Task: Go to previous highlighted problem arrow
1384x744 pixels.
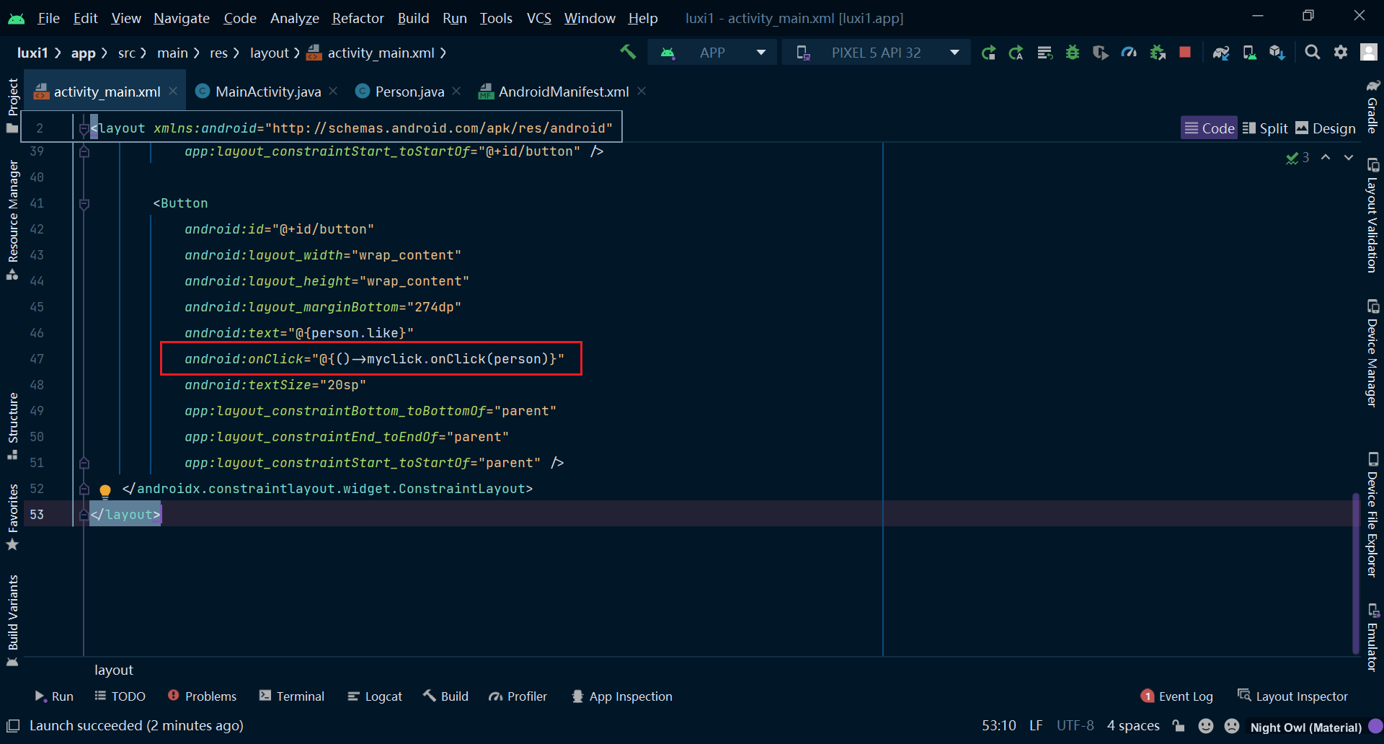Action: coord(1326,157)
